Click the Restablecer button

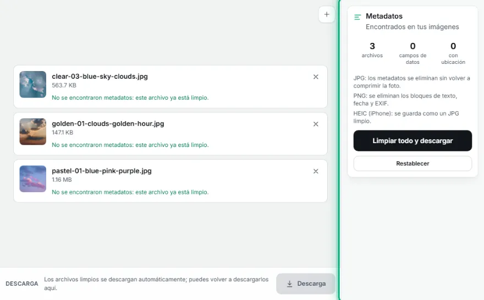coord(413,163)
